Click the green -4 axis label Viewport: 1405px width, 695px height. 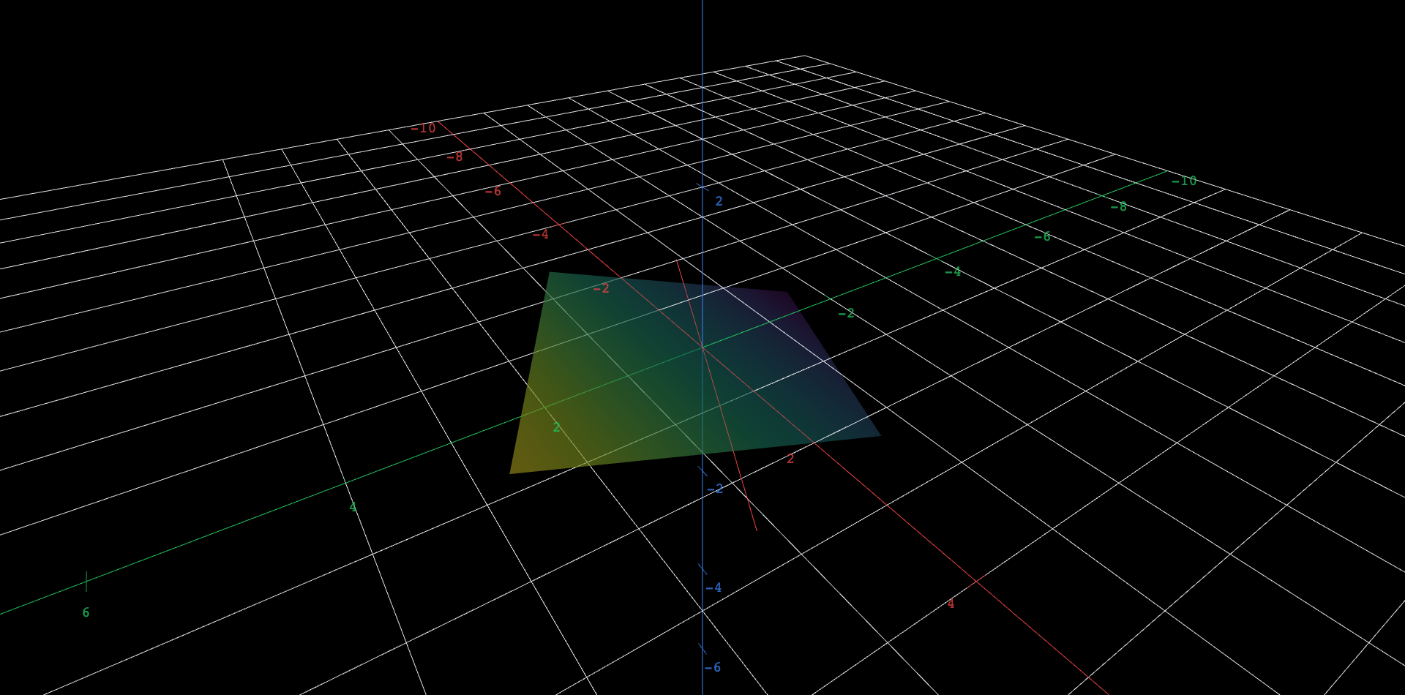[952, 271]
